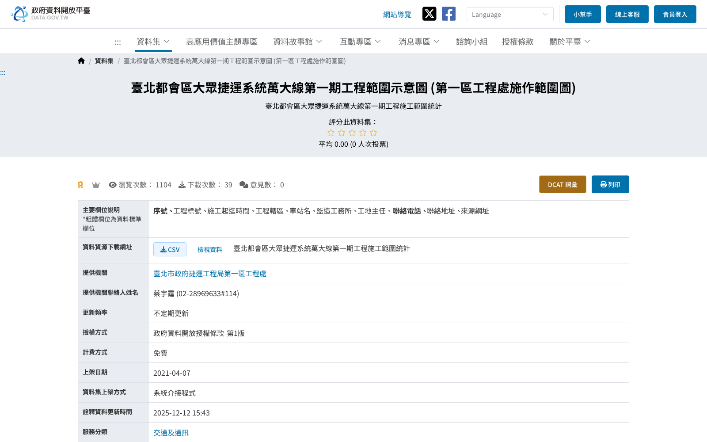Click the 2021-04-07 date value
This screenshot has height=442, width=707.
[x=172, y=373]
